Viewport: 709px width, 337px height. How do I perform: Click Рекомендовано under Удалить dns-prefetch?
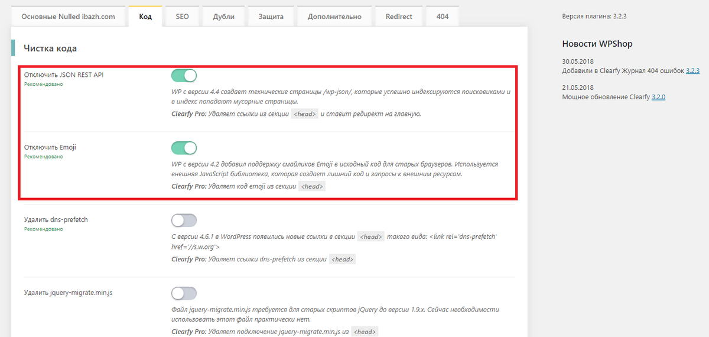(x=43, y=229)
